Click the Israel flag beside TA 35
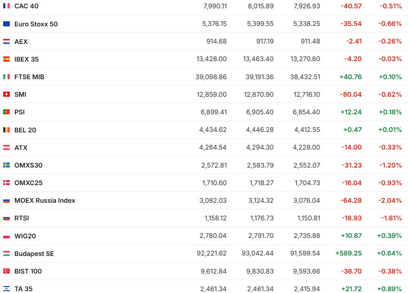This screenshot has width=408, height=293. tap(6, 289)
